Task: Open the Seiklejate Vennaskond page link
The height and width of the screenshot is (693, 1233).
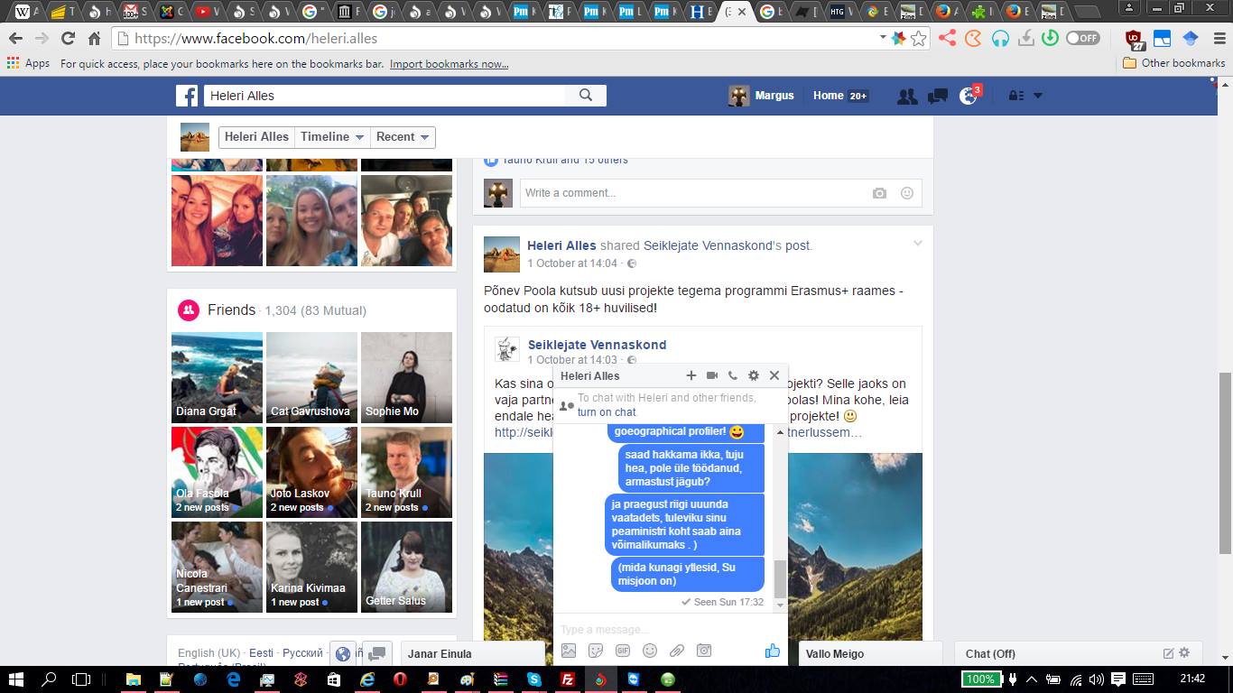Action: point(597,345)
